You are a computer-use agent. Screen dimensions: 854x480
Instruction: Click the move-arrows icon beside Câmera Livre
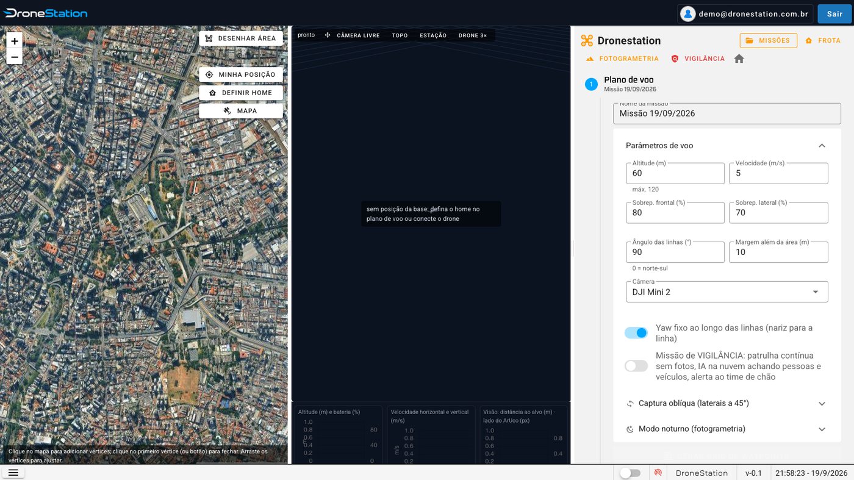(x=328, y=35)
